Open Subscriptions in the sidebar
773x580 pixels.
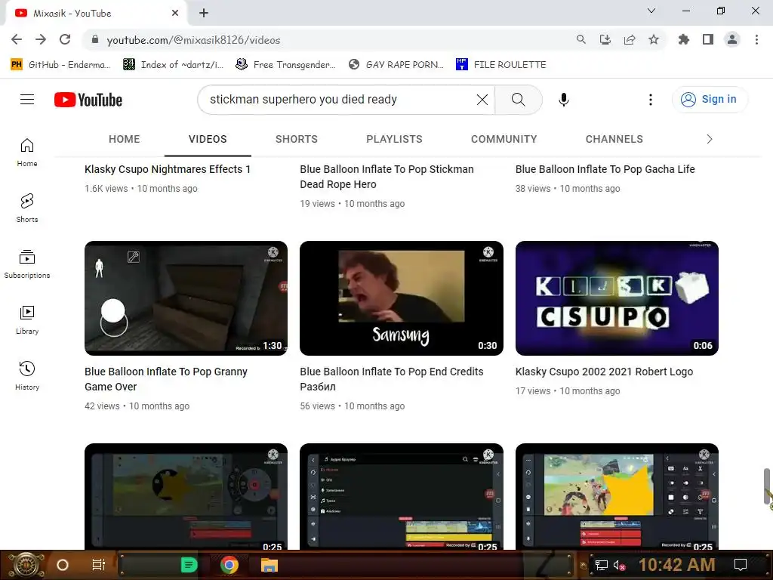click(27, 264)
